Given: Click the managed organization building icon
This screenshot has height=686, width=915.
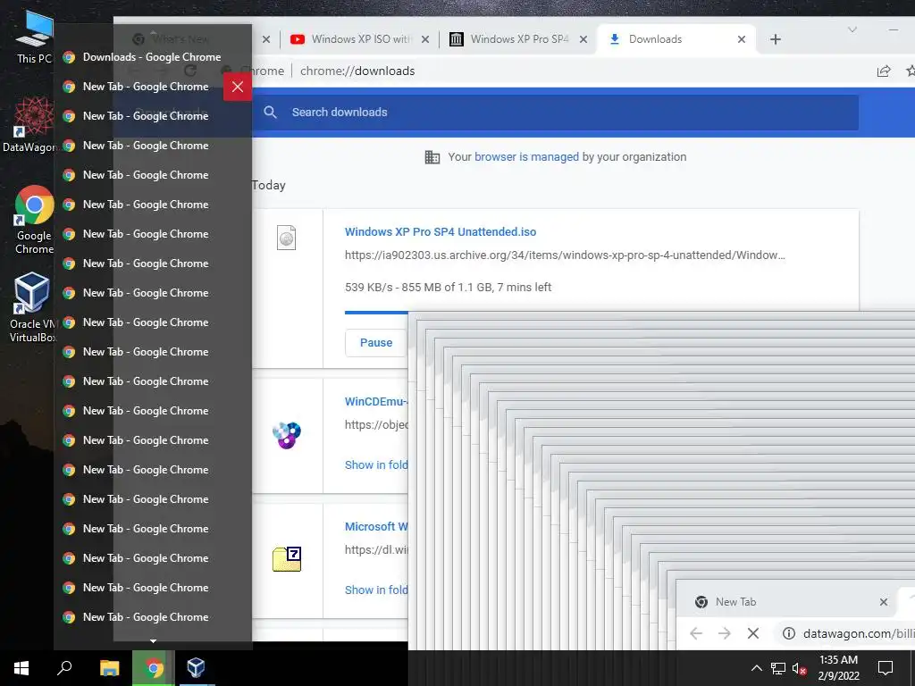Looking at the screenshot, I should pos(432,157).
